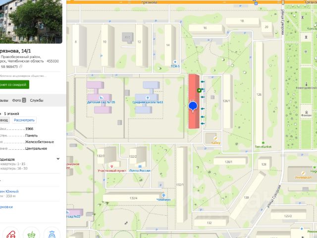This screenshot has height=238, width=317.
Task: Click the вход button
Action: point(4,120)
